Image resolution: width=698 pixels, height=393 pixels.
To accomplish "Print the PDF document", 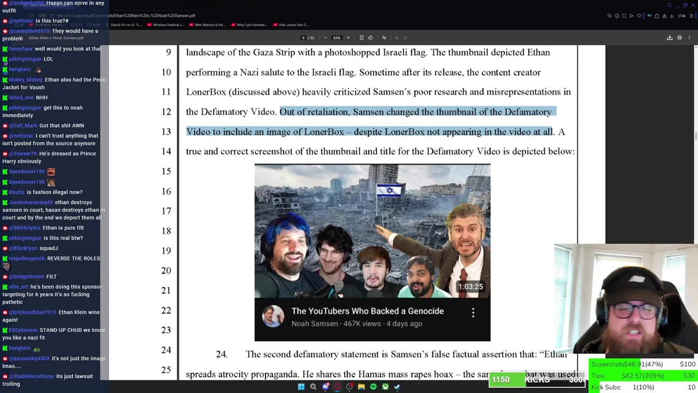I will pos(679,38).
